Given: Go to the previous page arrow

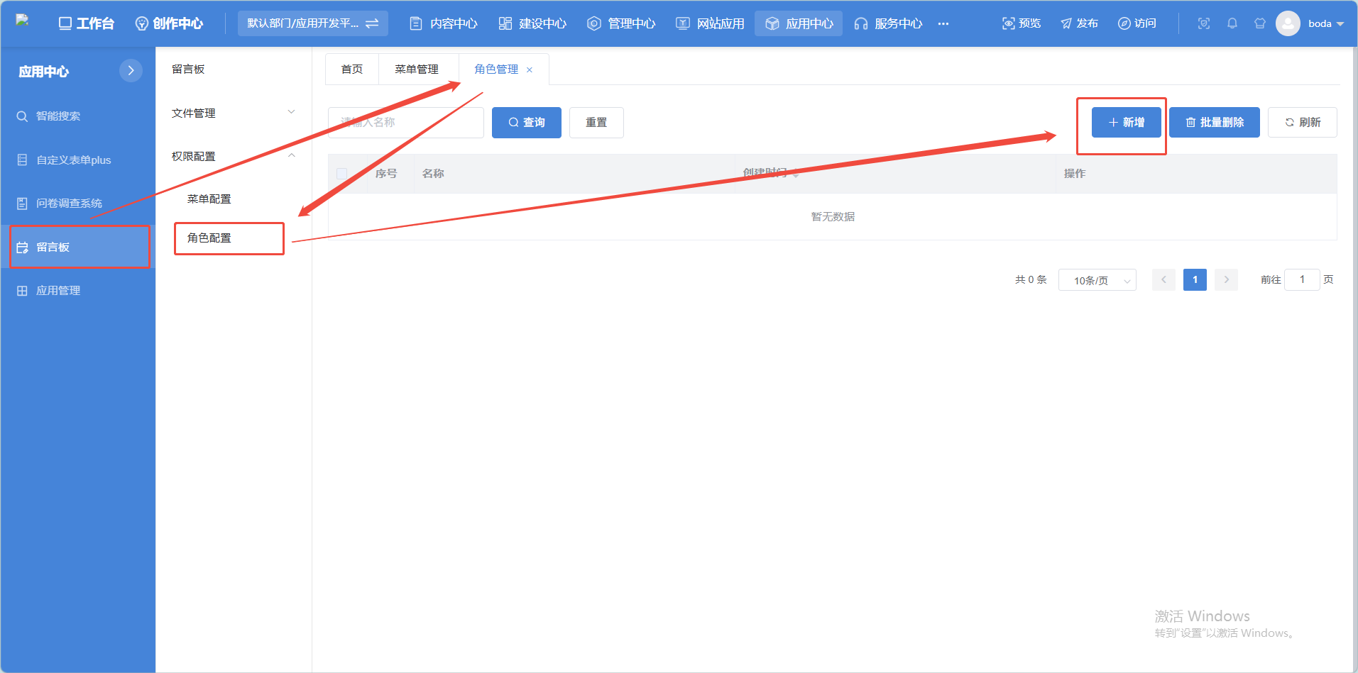Looking at the screenshot, I should click(1164, 280).
